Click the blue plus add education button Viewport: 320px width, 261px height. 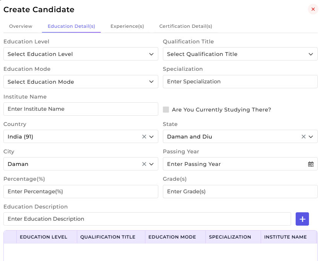tap(302, 219)
